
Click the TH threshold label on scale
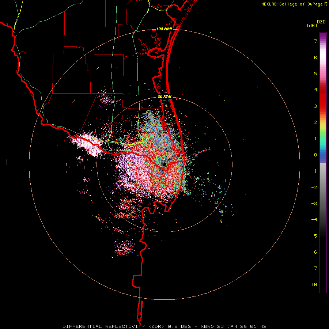(x=314, y=285)
